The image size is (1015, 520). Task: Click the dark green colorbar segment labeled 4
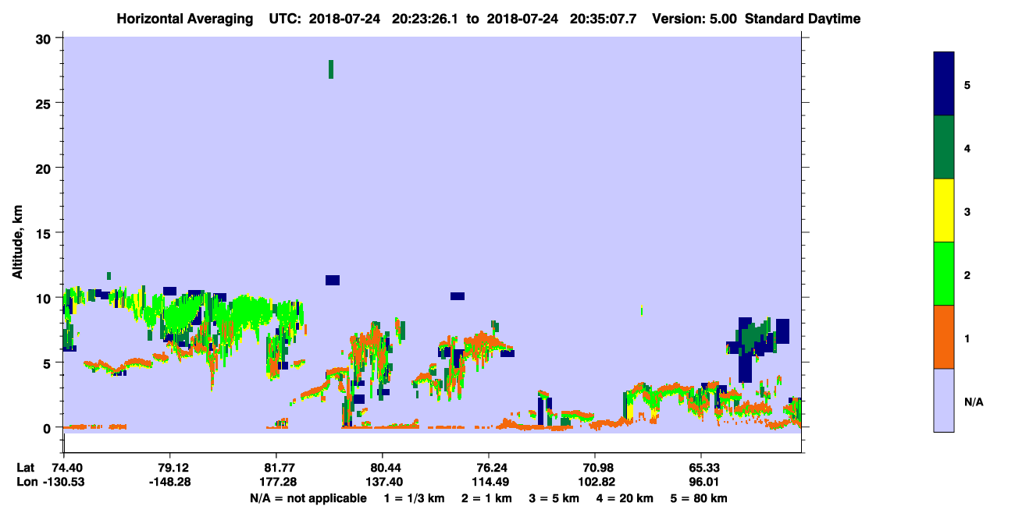944,147
